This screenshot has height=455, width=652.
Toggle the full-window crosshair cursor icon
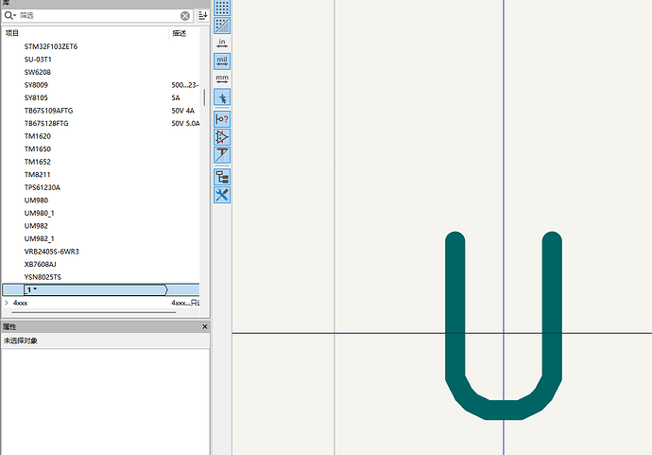point(222,97)
